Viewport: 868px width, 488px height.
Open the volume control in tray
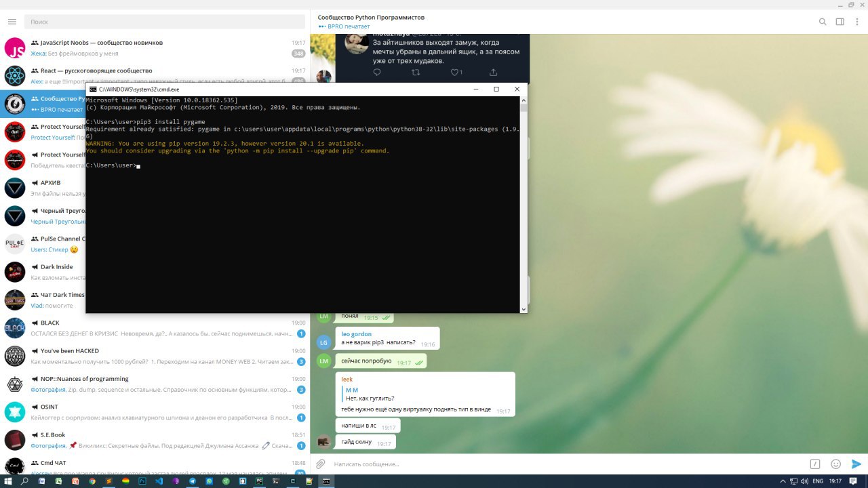coord(804,481)
